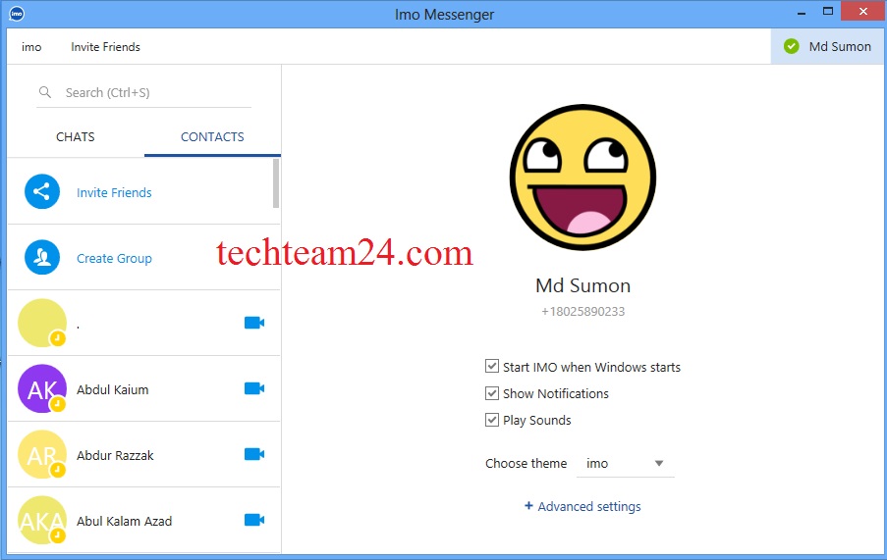Viewport: 887px width, 560px height.
Task: Select contact name Abul Kalam Azad
Action: click(124, 521)
